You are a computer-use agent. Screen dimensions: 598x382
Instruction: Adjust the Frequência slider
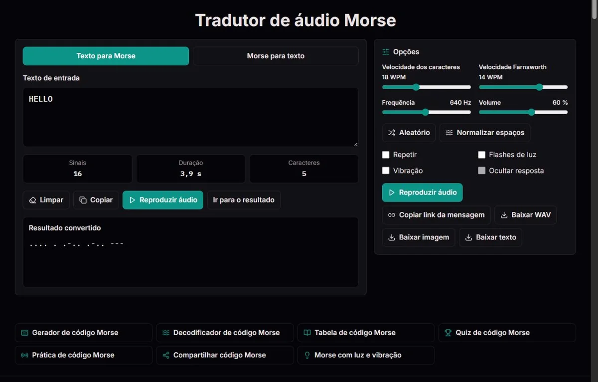point(427,112)
